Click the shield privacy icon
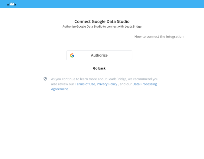This screenshot has height=159, width=204. coord(45,79)
